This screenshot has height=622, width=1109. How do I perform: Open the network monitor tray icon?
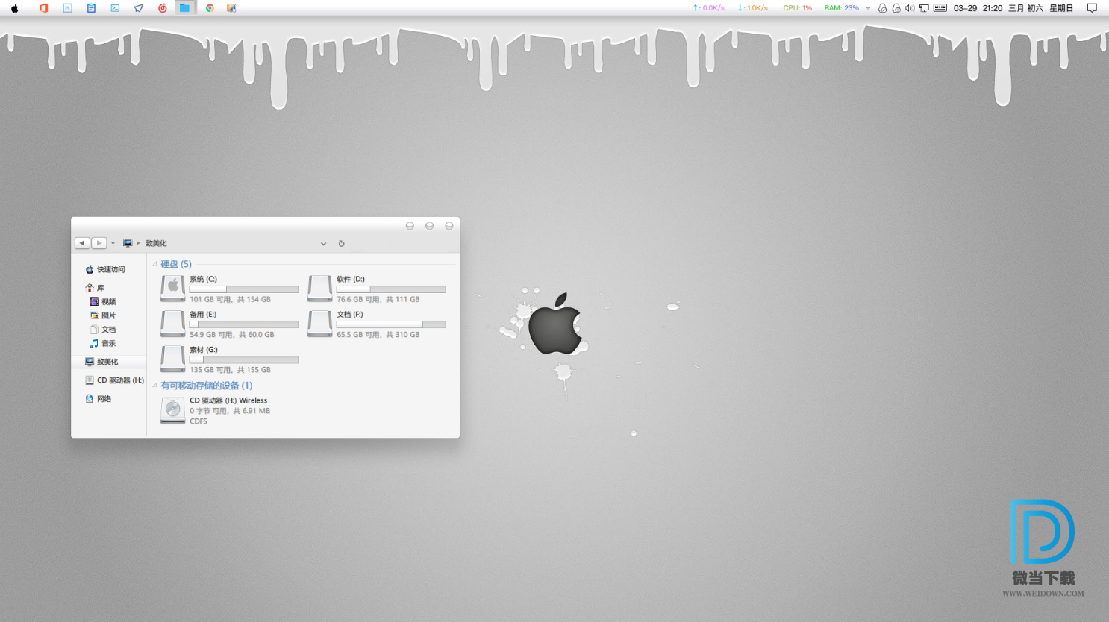(x=924, y=8)
